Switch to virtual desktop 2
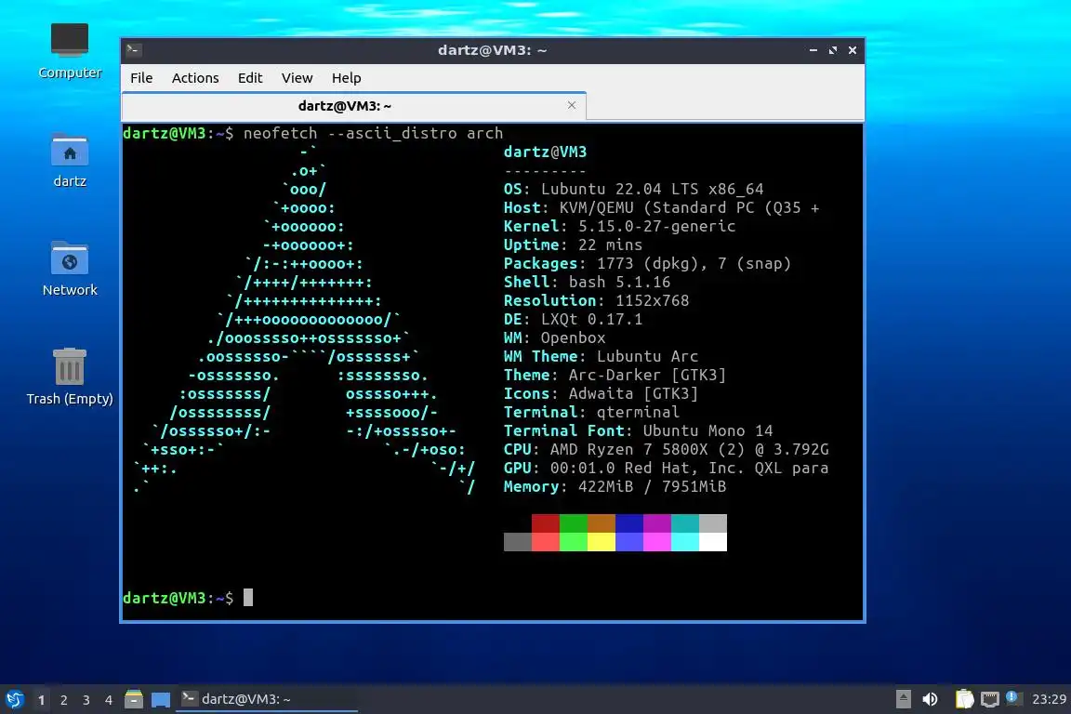Screen dimensions: 1071x714 point(63,700)
